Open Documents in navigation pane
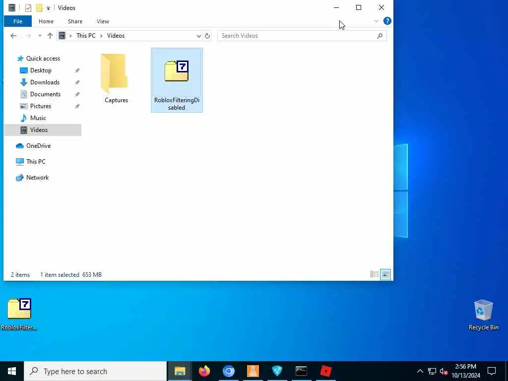This screenshot has width=508, height=381. pyautogui.click(x=45, y=94)
